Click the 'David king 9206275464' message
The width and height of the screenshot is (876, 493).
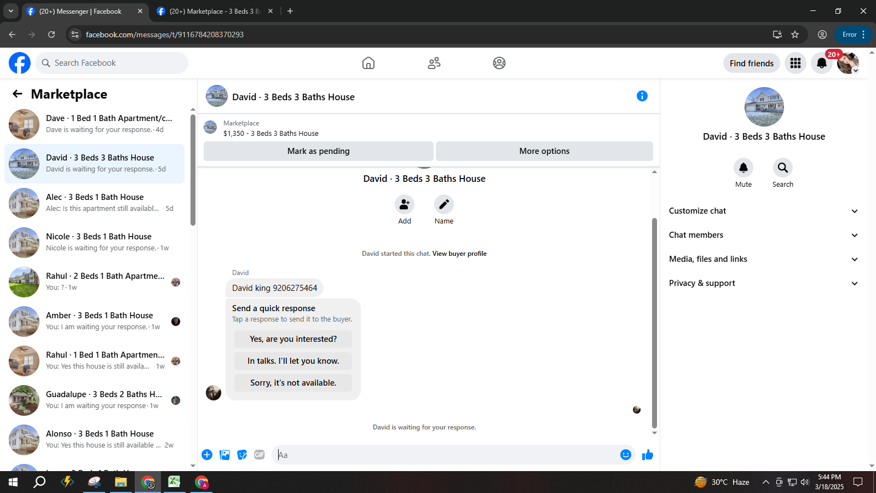tap(274, 288)
